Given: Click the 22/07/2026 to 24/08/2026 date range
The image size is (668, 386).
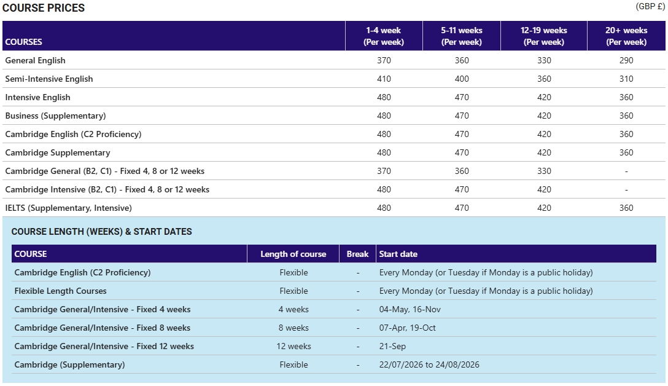Looking at the screenshot, I should (429, 364).
